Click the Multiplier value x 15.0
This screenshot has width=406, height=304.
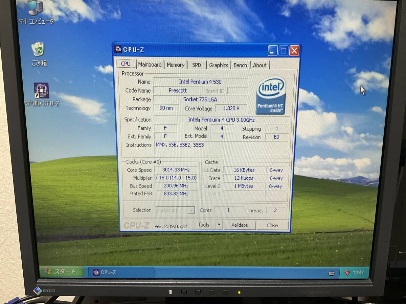(x=176, y=178)
